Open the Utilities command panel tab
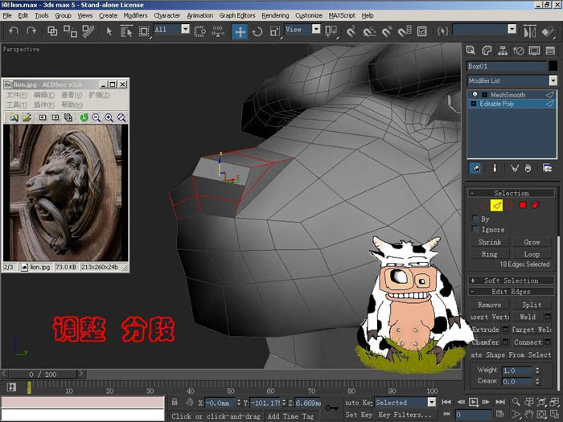Viewport: 563px width, 422px height. click(x=550, y=51)
